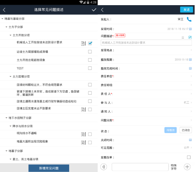Open the 参与人 selector showing 代工
Image resolution: width=196 pixels, height=172 pixels.
coord(146,103)
